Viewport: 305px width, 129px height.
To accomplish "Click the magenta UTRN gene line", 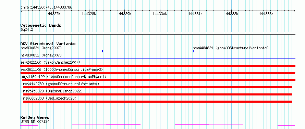I will [158, 125].
